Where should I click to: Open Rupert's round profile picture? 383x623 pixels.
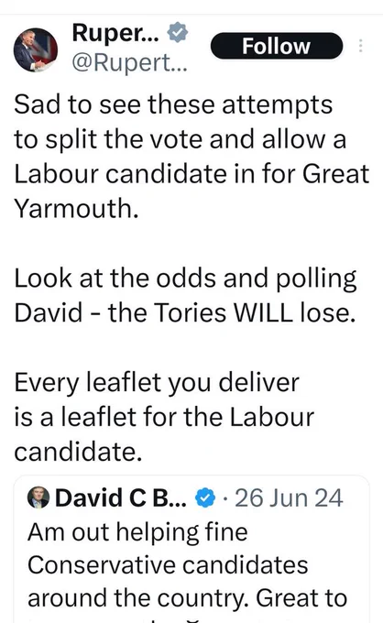click(x=36, y=50)
